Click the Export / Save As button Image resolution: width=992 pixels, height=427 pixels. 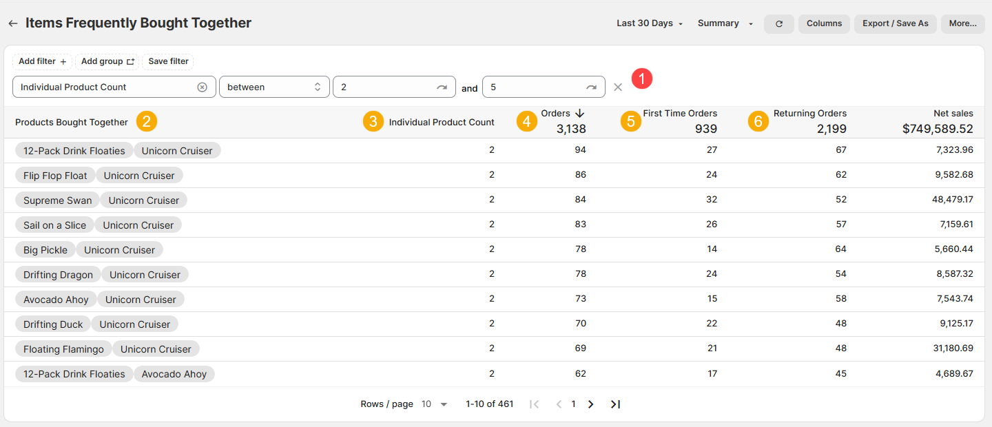click(x=895, y=23)
